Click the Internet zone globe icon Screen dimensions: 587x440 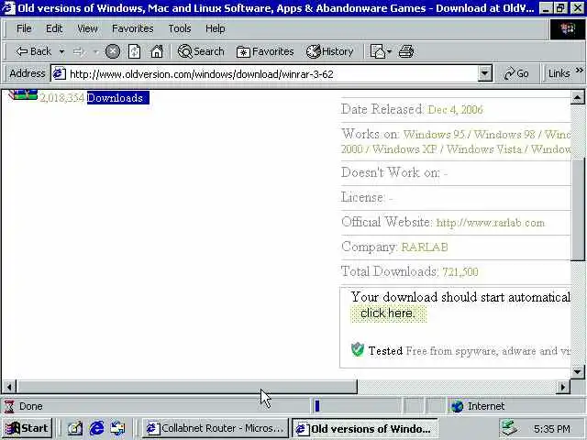[x=457, y=406]
